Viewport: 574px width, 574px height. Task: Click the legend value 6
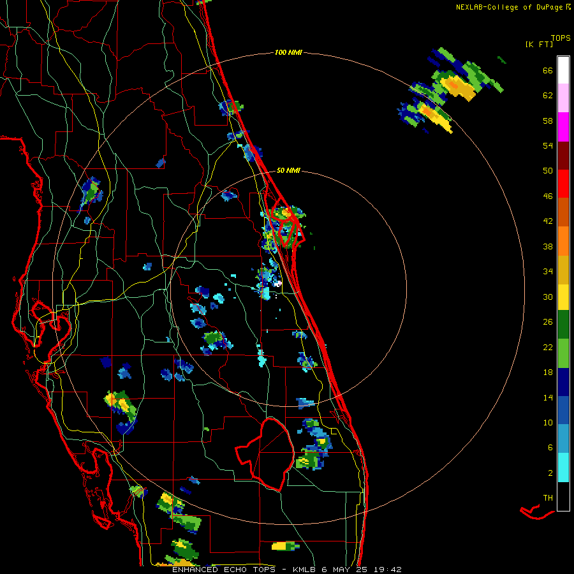[x=550, y=448]
